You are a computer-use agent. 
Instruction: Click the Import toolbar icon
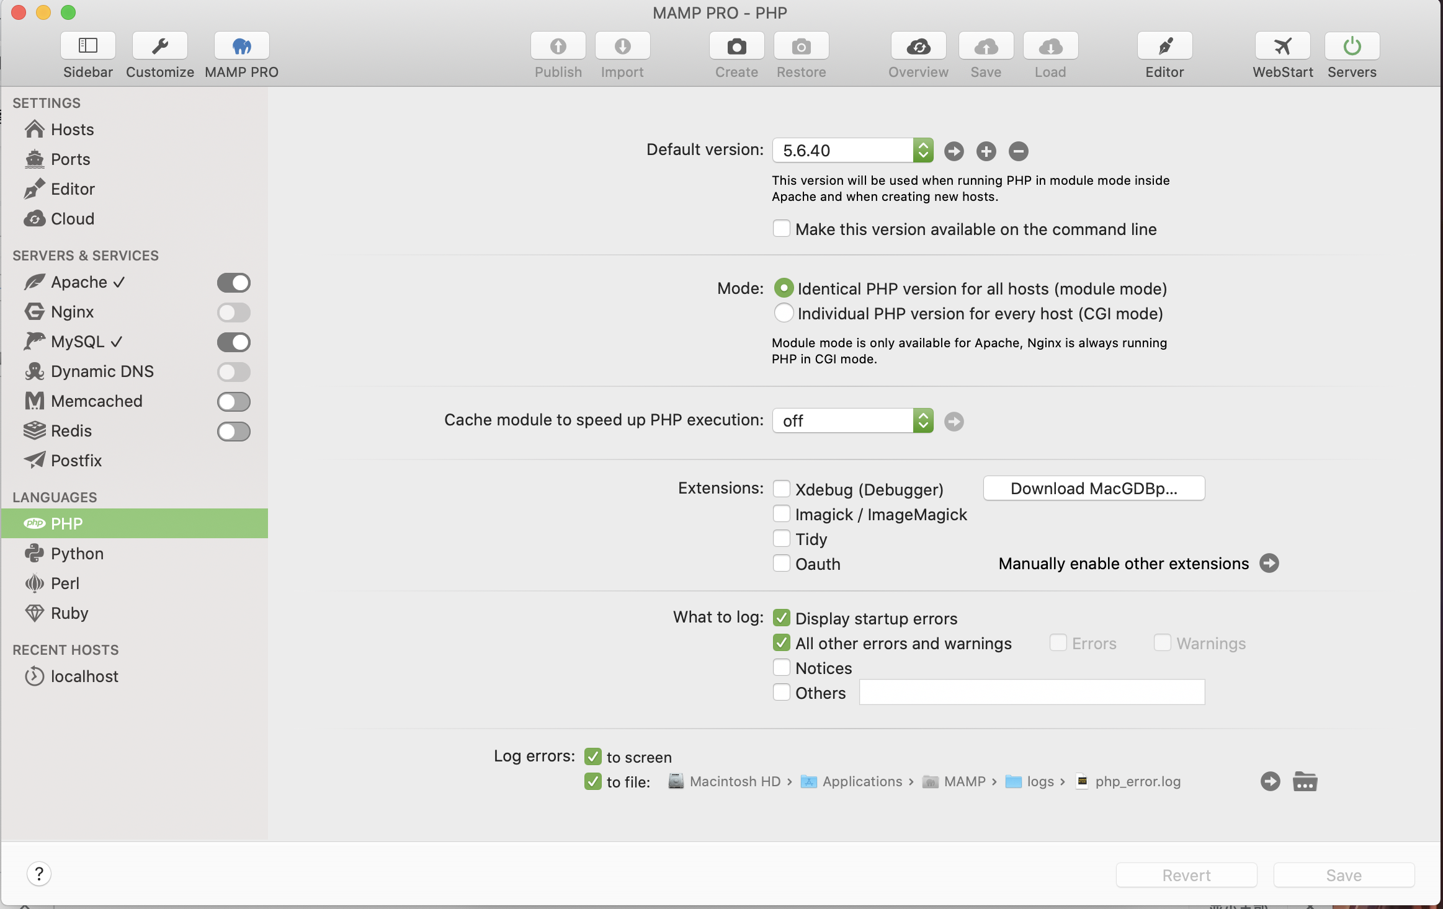623,46
